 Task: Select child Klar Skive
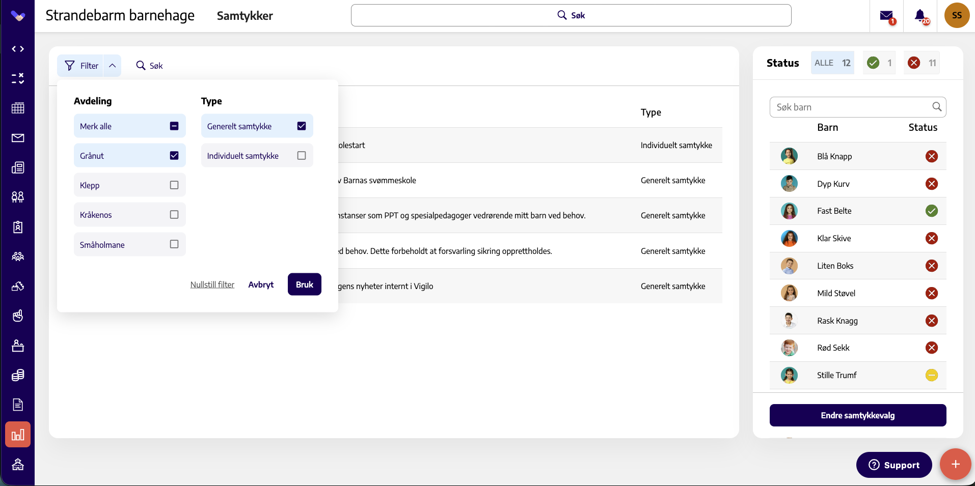pyautogui.click(x=858, y=238)
